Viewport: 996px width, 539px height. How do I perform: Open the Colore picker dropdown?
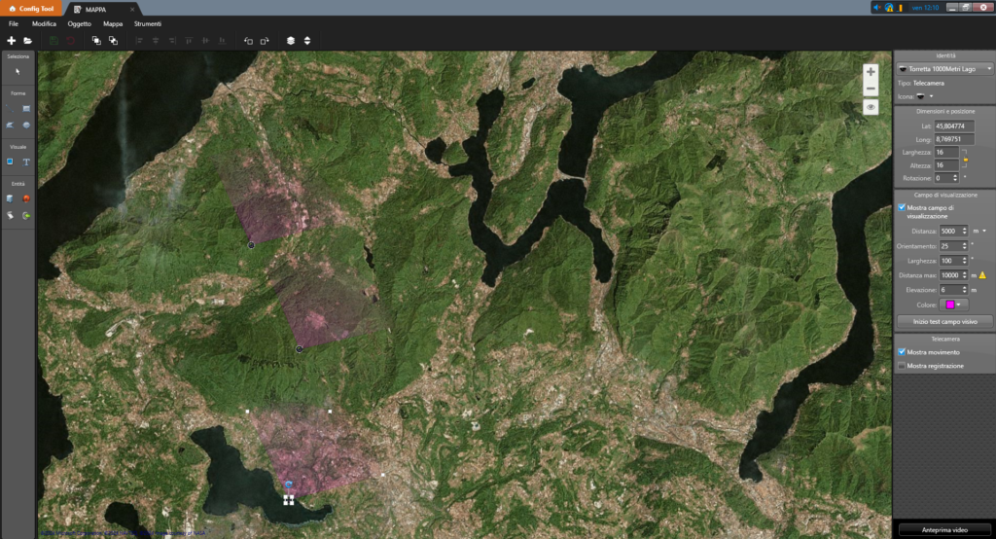pos(953,305)
